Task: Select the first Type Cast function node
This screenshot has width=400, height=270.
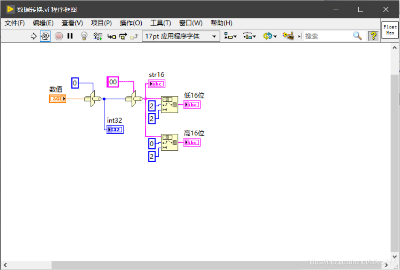Action: pyautogui.click(x=93, y=99)
